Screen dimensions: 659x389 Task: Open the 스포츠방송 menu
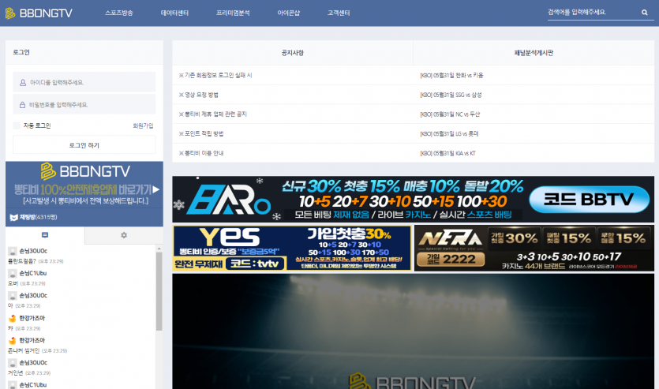[x=119, y=13]
